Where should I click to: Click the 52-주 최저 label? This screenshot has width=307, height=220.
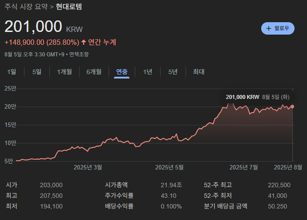[218, 196]
